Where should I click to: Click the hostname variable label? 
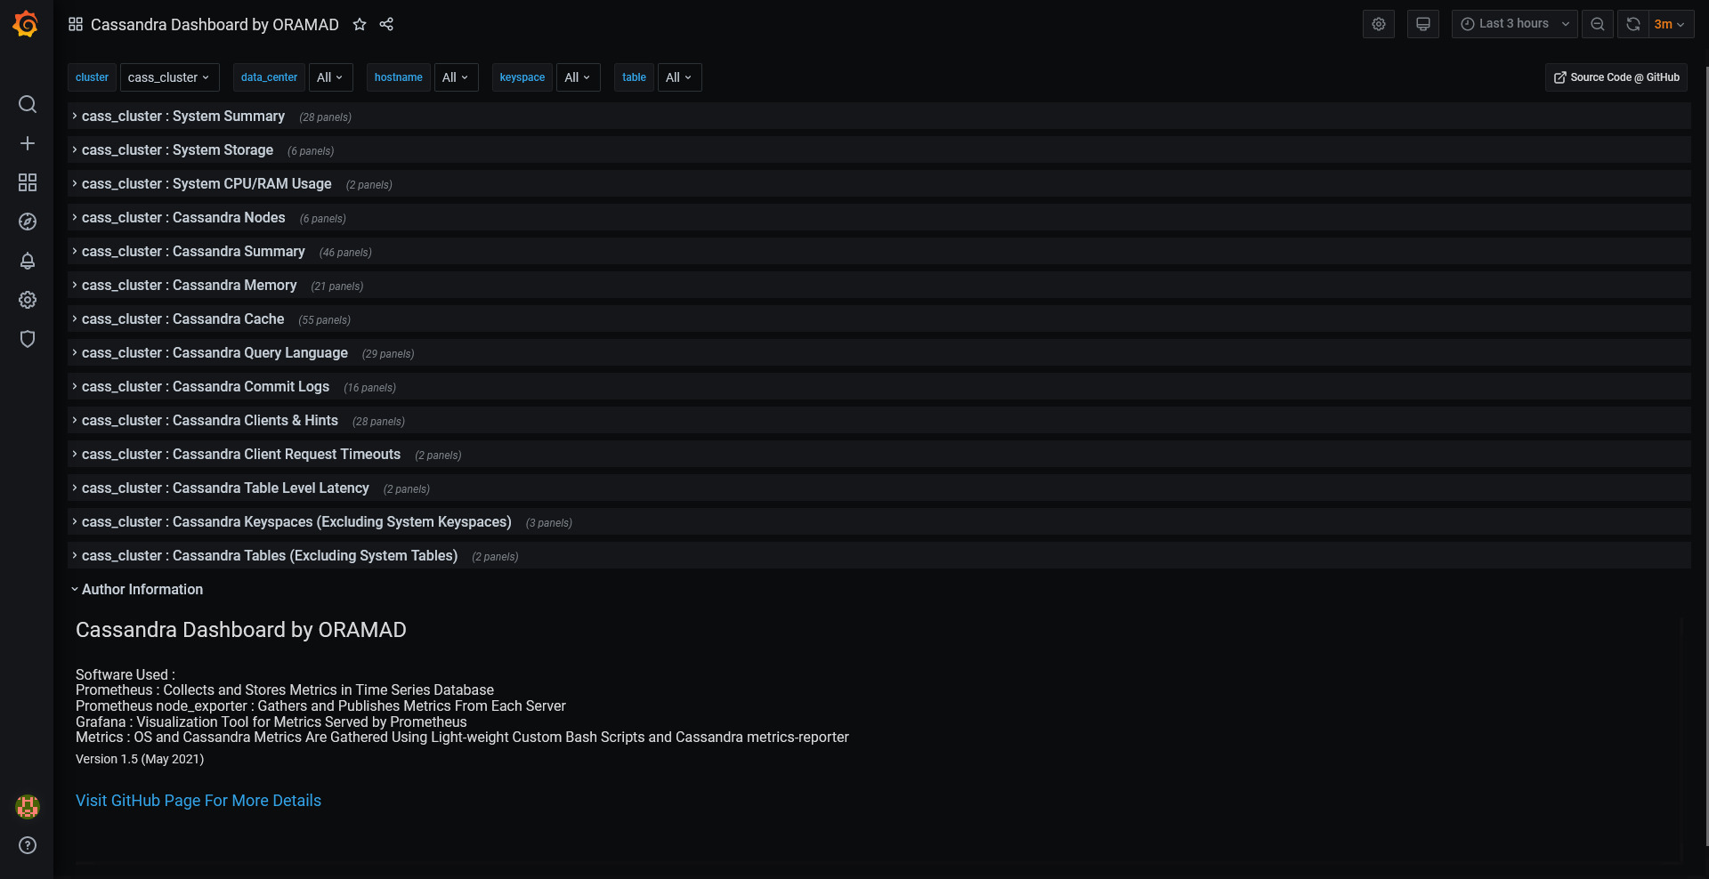coord(399,77)
